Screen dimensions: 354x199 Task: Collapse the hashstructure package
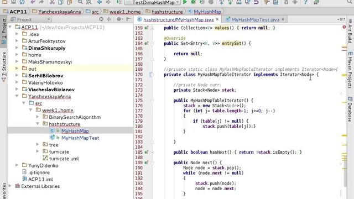pos(38,124)
